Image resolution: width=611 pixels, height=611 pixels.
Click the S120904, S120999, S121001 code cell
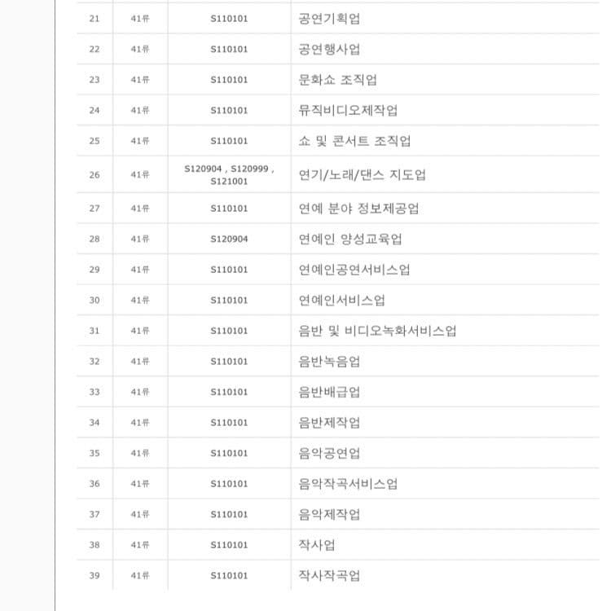point(229,174)
